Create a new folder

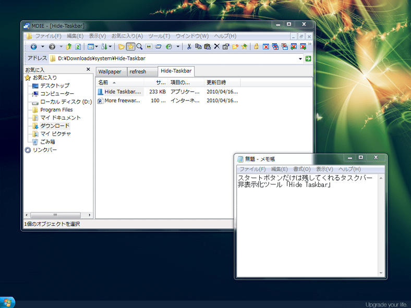click(x=235, y=46)
